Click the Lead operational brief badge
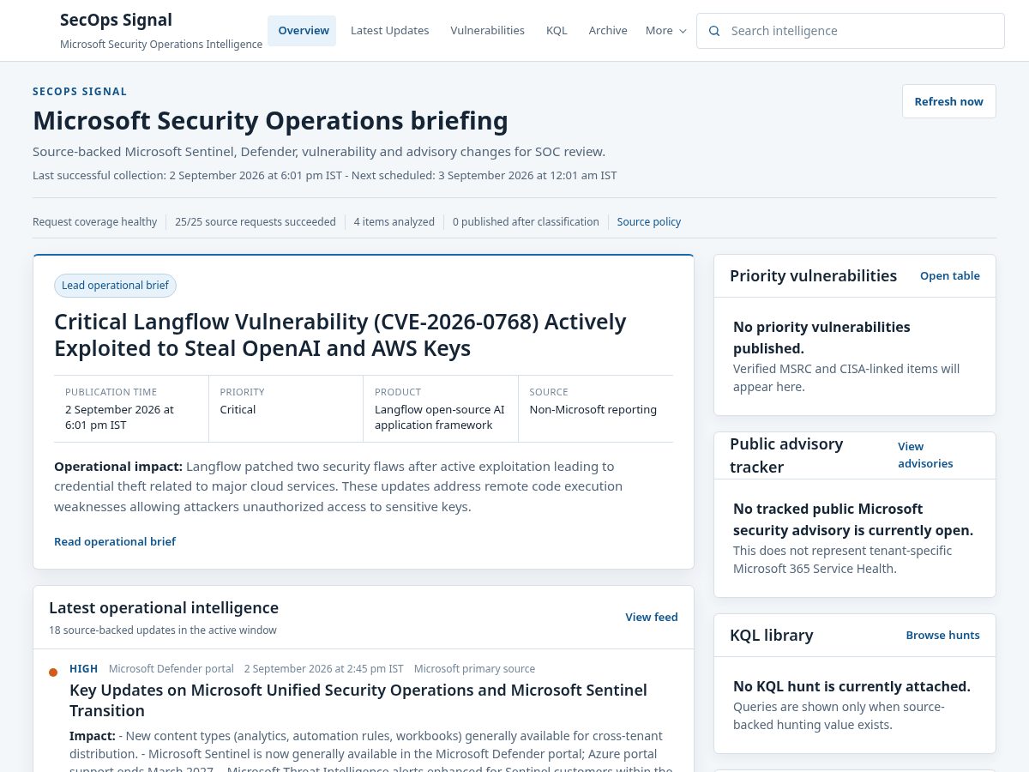The width and height of the screenshot is (1029, 772). 115,286
